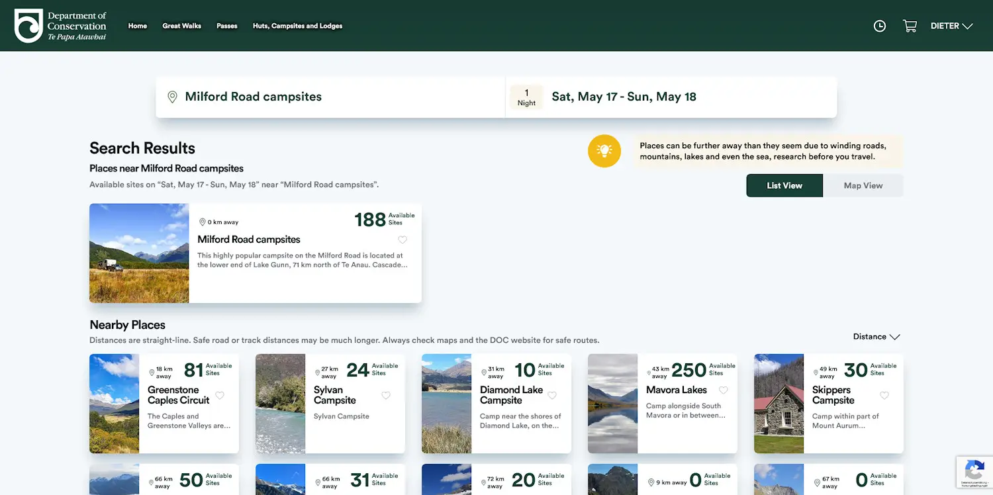Open Huts, Campsites and Lodges menu
Viewport: 993px width, 495px height.
tap(297, 26)
